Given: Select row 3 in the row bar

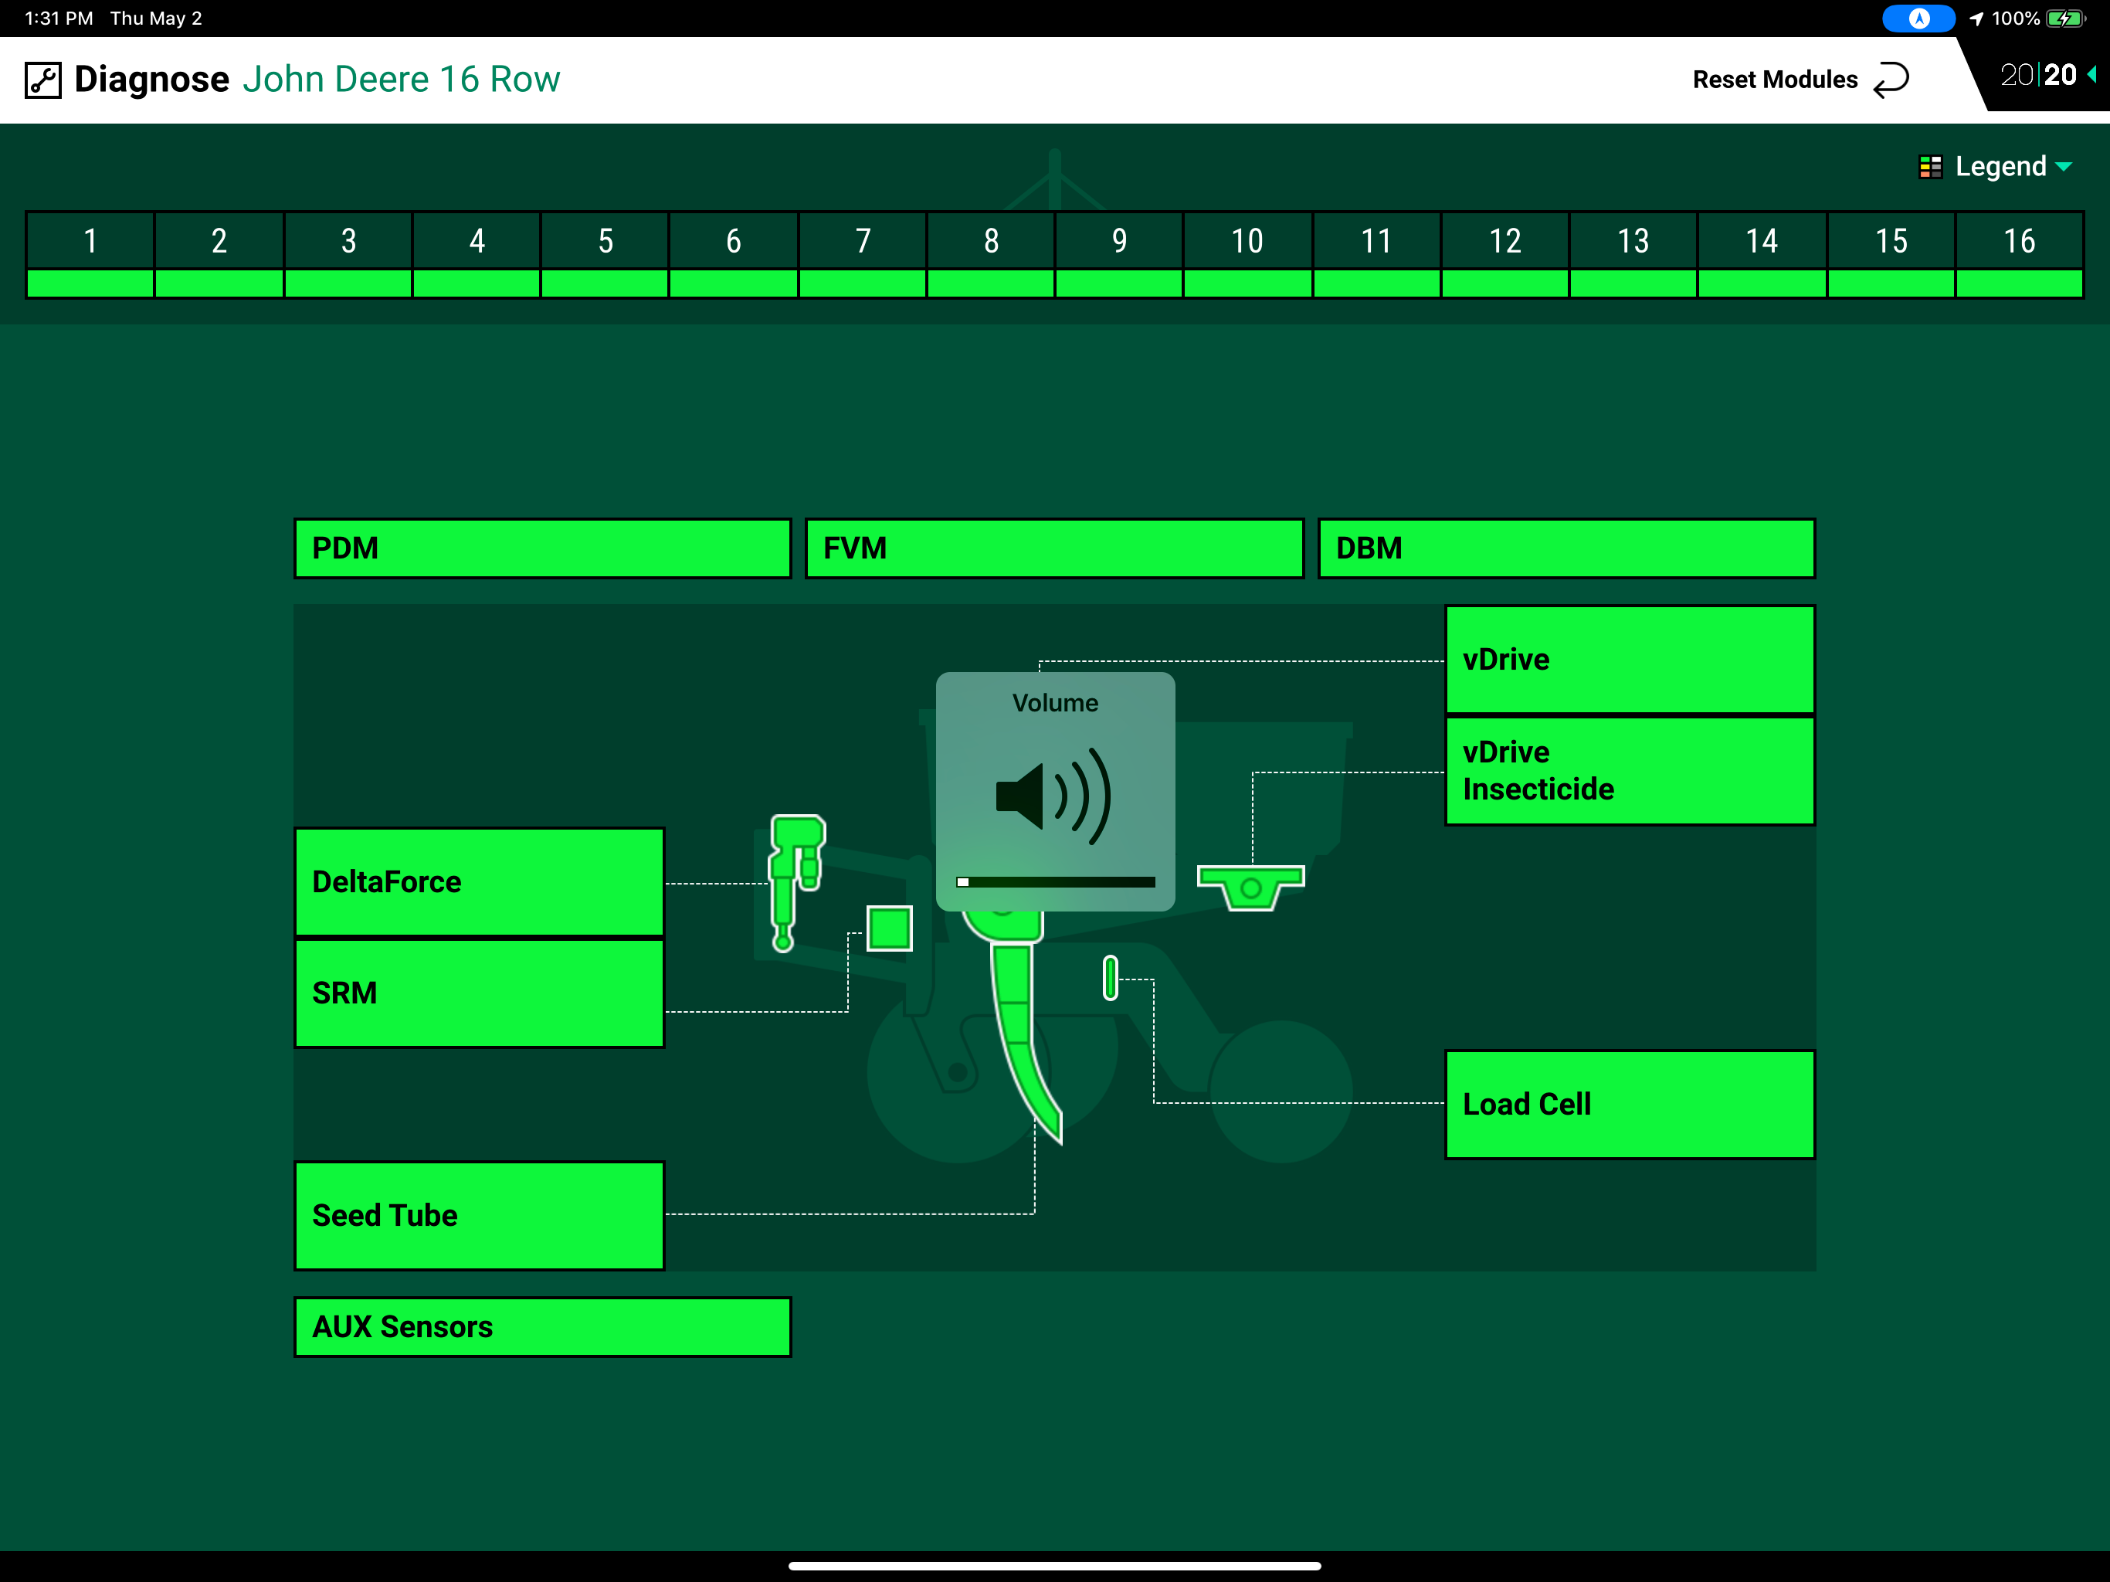Looking at the screenshot, I should pos(348,255).
